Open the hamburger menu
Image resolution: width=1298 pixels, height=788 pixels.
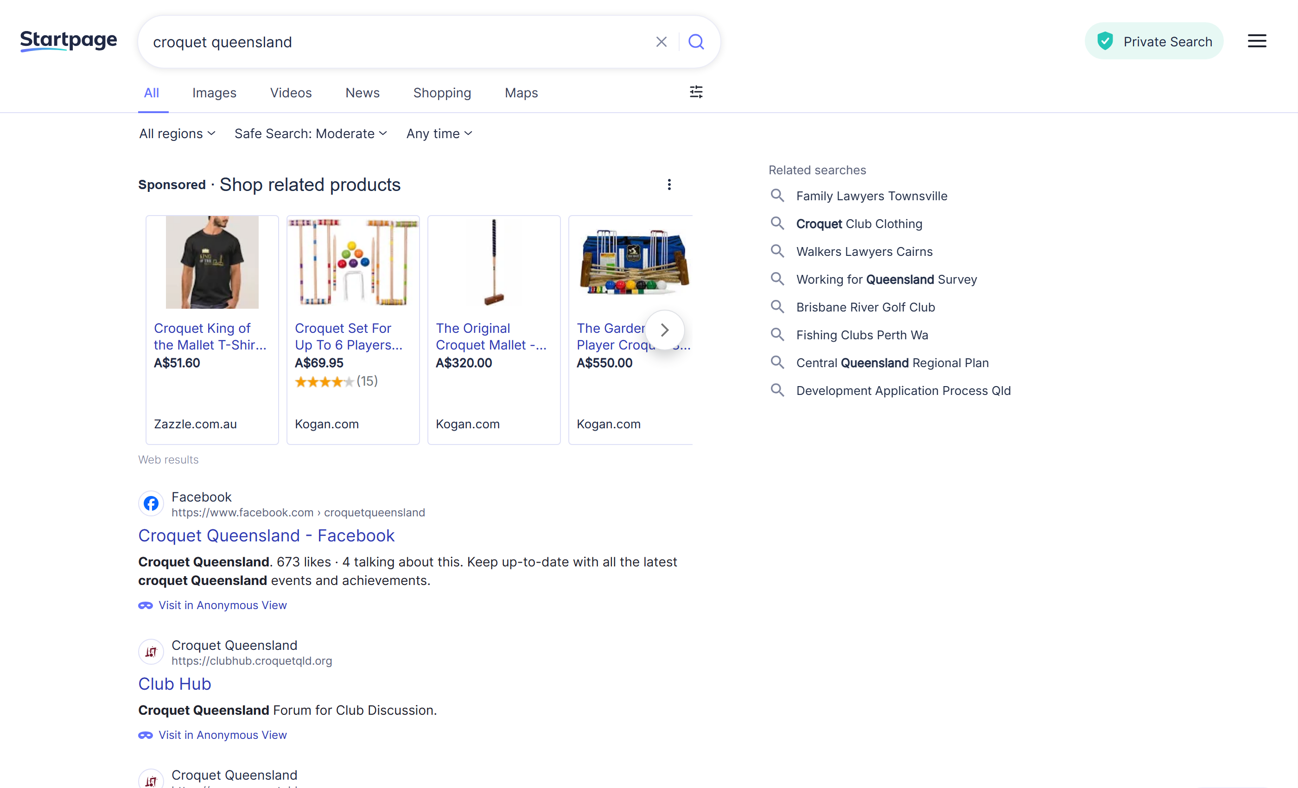pyautogui.click(x=1257, y=41)
